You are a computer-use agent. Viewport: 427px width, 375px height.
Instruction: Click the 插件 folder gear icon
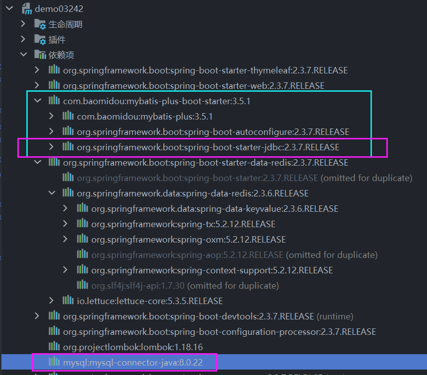(x=40, y=40)
